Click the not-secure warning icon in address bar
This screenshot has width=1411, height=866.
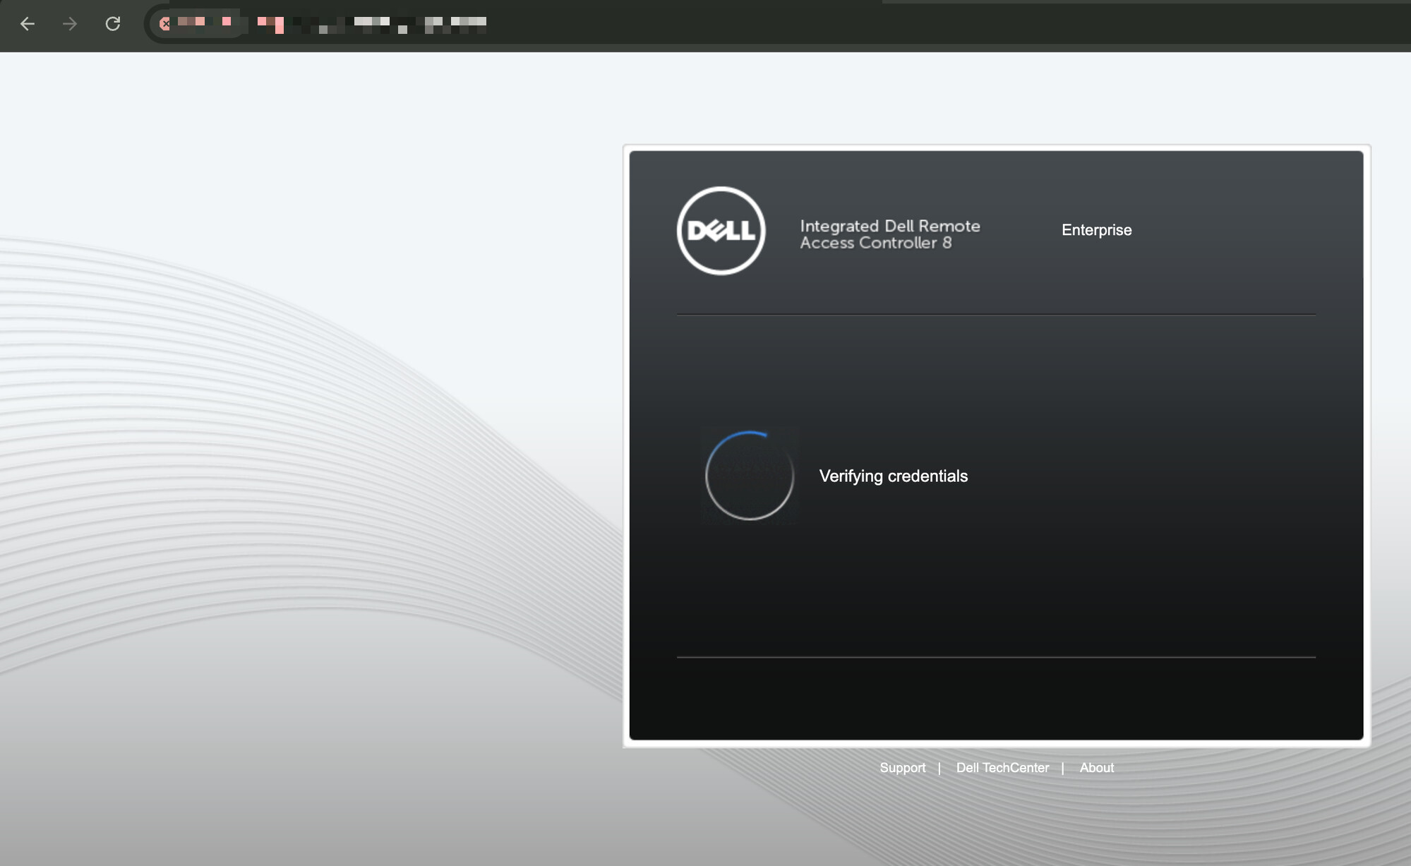click(x=165, y=24)
